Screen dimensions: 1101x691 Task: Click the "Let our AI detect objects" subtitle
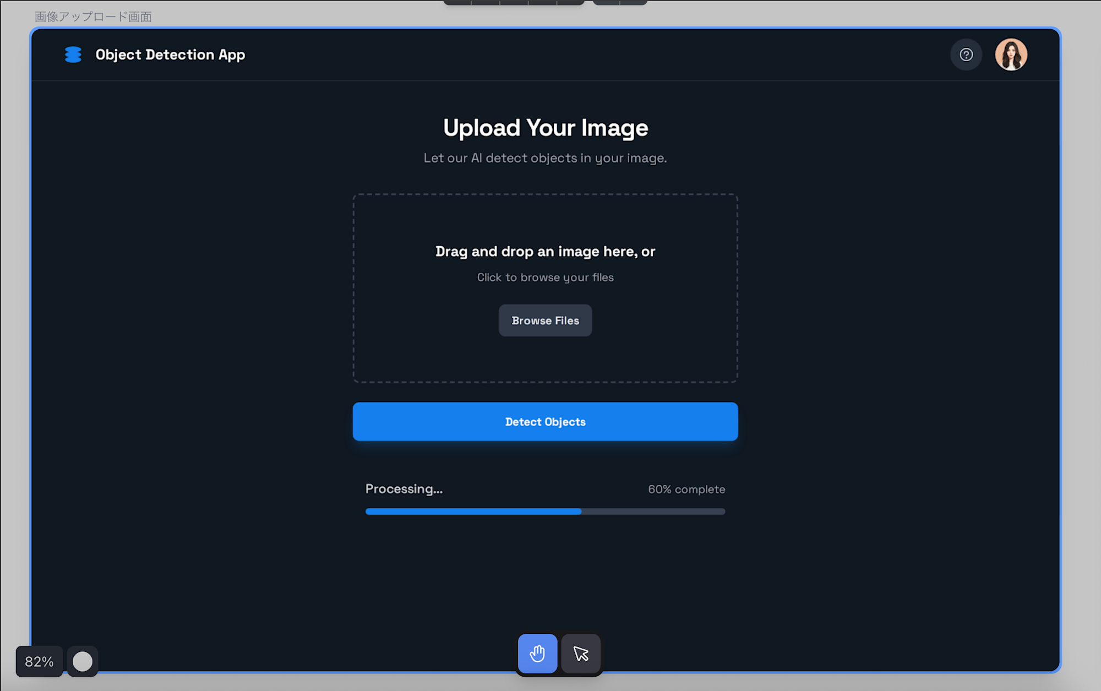tap(545, 158)
